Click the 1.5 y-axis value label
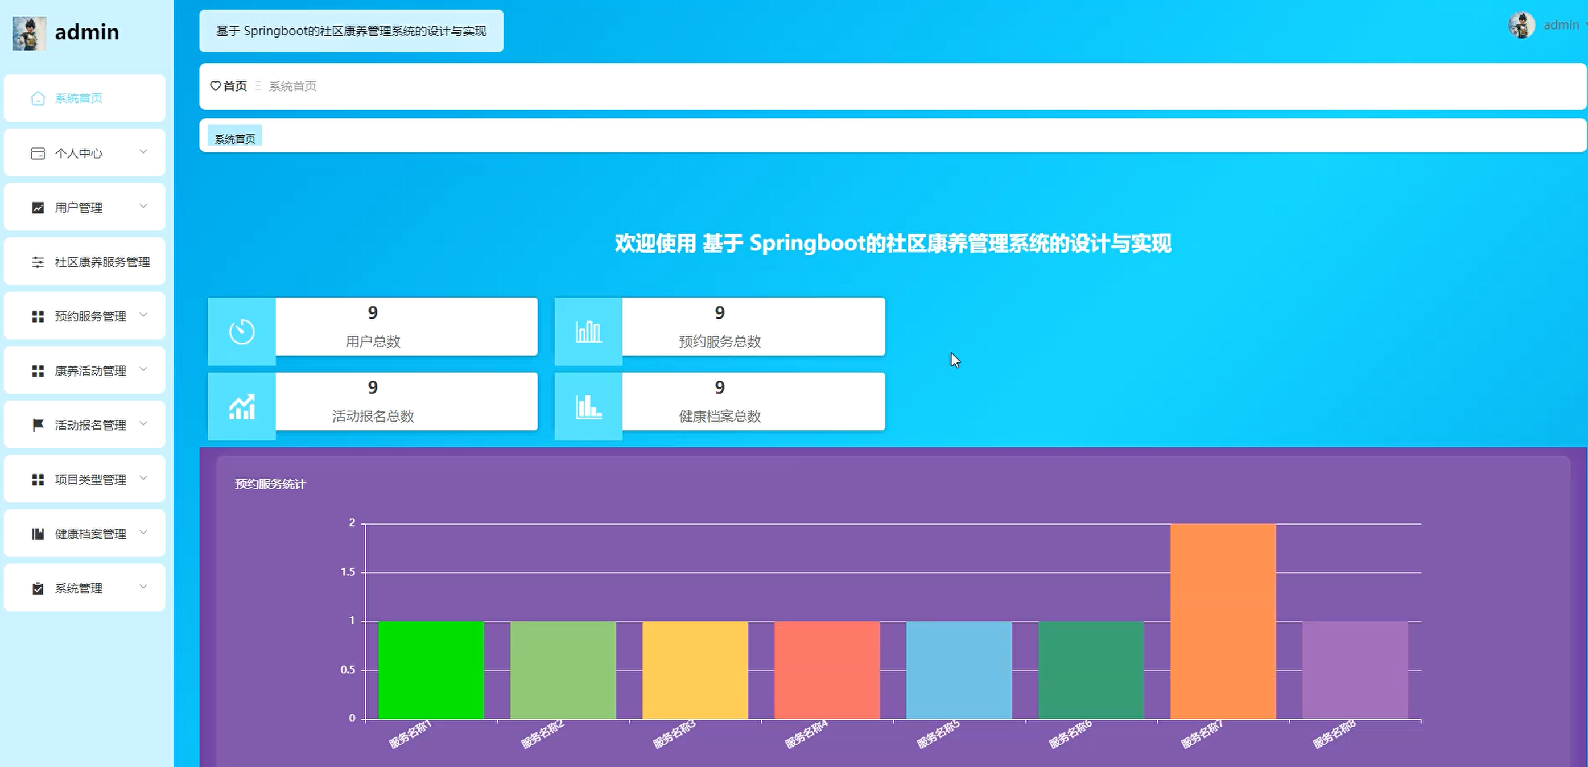1588x767 pixels. [x=348, y=572]
